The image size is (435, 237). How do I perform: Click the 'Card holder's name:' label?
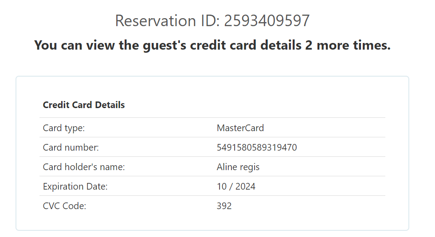tap(84, 167)
